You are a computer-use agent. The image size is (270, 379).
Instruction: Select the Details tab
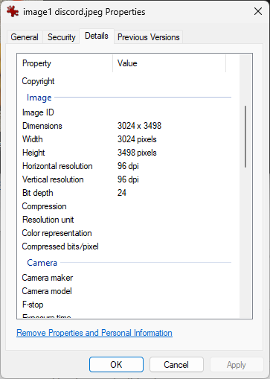(x=97, y=36)
